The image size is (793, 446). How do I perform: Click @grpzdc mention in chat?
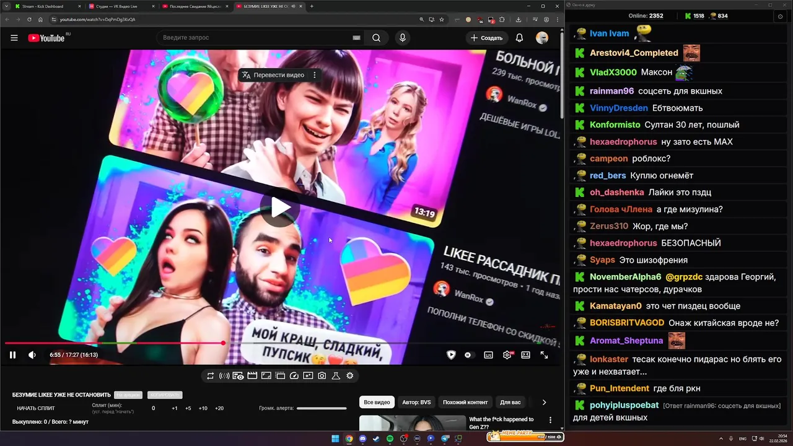pos(685,277)
